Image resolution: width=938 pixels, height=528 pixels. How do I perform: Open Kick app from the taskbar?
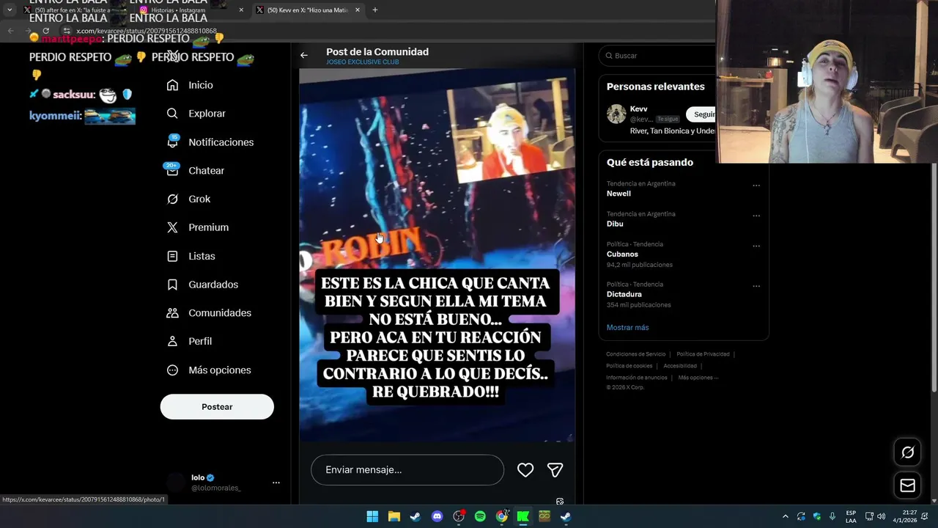pyautogui.click(x=523, y=516)
